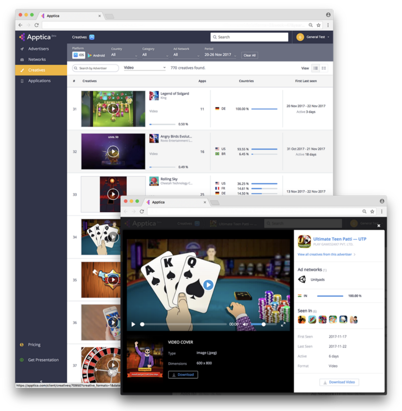Bookmark page with star in back window

point(319,25)
